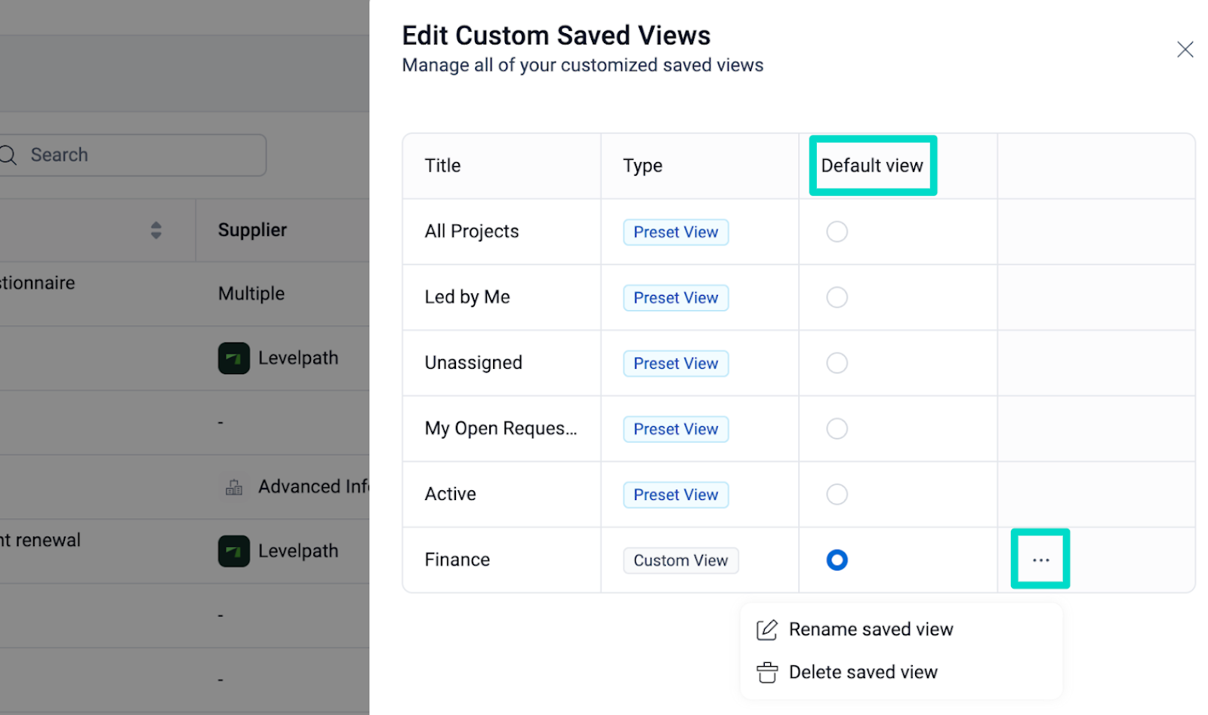Make Active the default view
The image size is (1208, 715).
tap(837, 494)
